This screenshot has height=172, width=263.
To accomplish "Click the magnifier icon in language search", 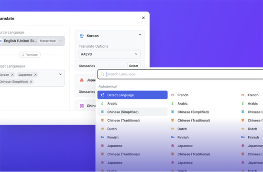I will coord(102,74).
